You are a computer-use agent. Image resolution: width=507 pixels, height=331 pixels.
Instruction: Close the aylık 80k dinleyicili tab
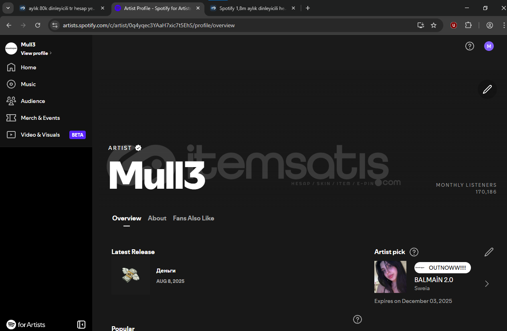click(x=103, y=8)
